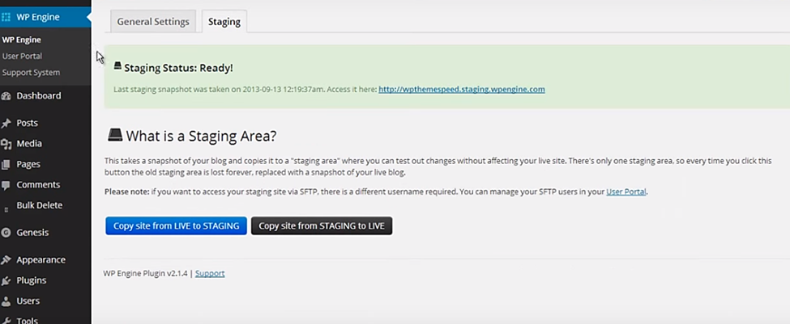The image size is (790, 324).
Task: Open the Comments menu label
Action: [x=38, y=185]
